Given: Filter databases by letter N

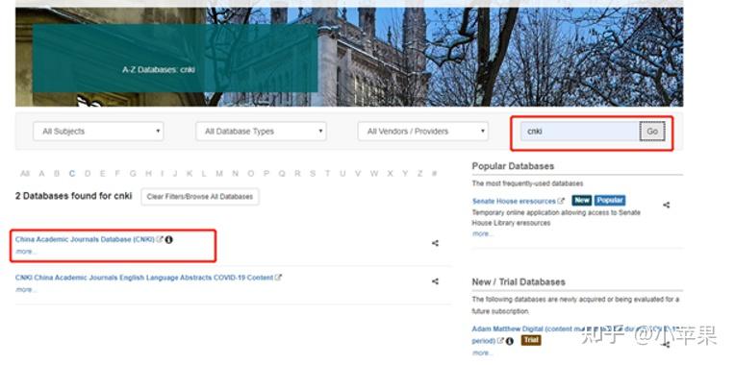Looking at the screenshot, I should click(x=235, y=174).
